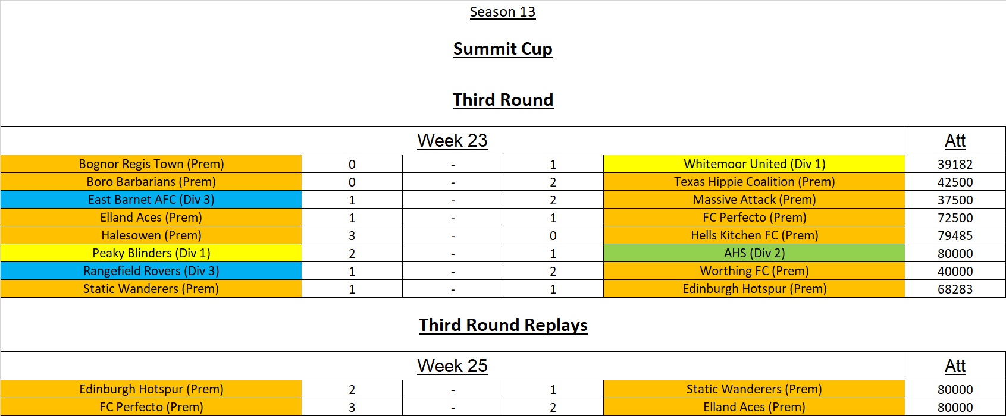The width and height of the screenshot is (1006, 416).
Task: Select the Peaky Blinders (Div 1) cell
Action: coord(151,253)
